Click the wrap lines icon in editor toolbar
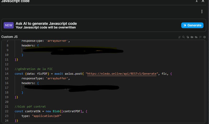Viewport: 209px width, 124px height. 200,37
